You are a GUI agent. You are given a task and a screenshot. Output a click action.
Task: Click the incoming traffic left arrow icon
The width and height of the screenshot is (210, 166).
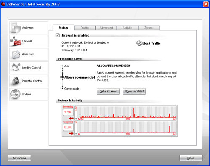(x=71, y=119)
